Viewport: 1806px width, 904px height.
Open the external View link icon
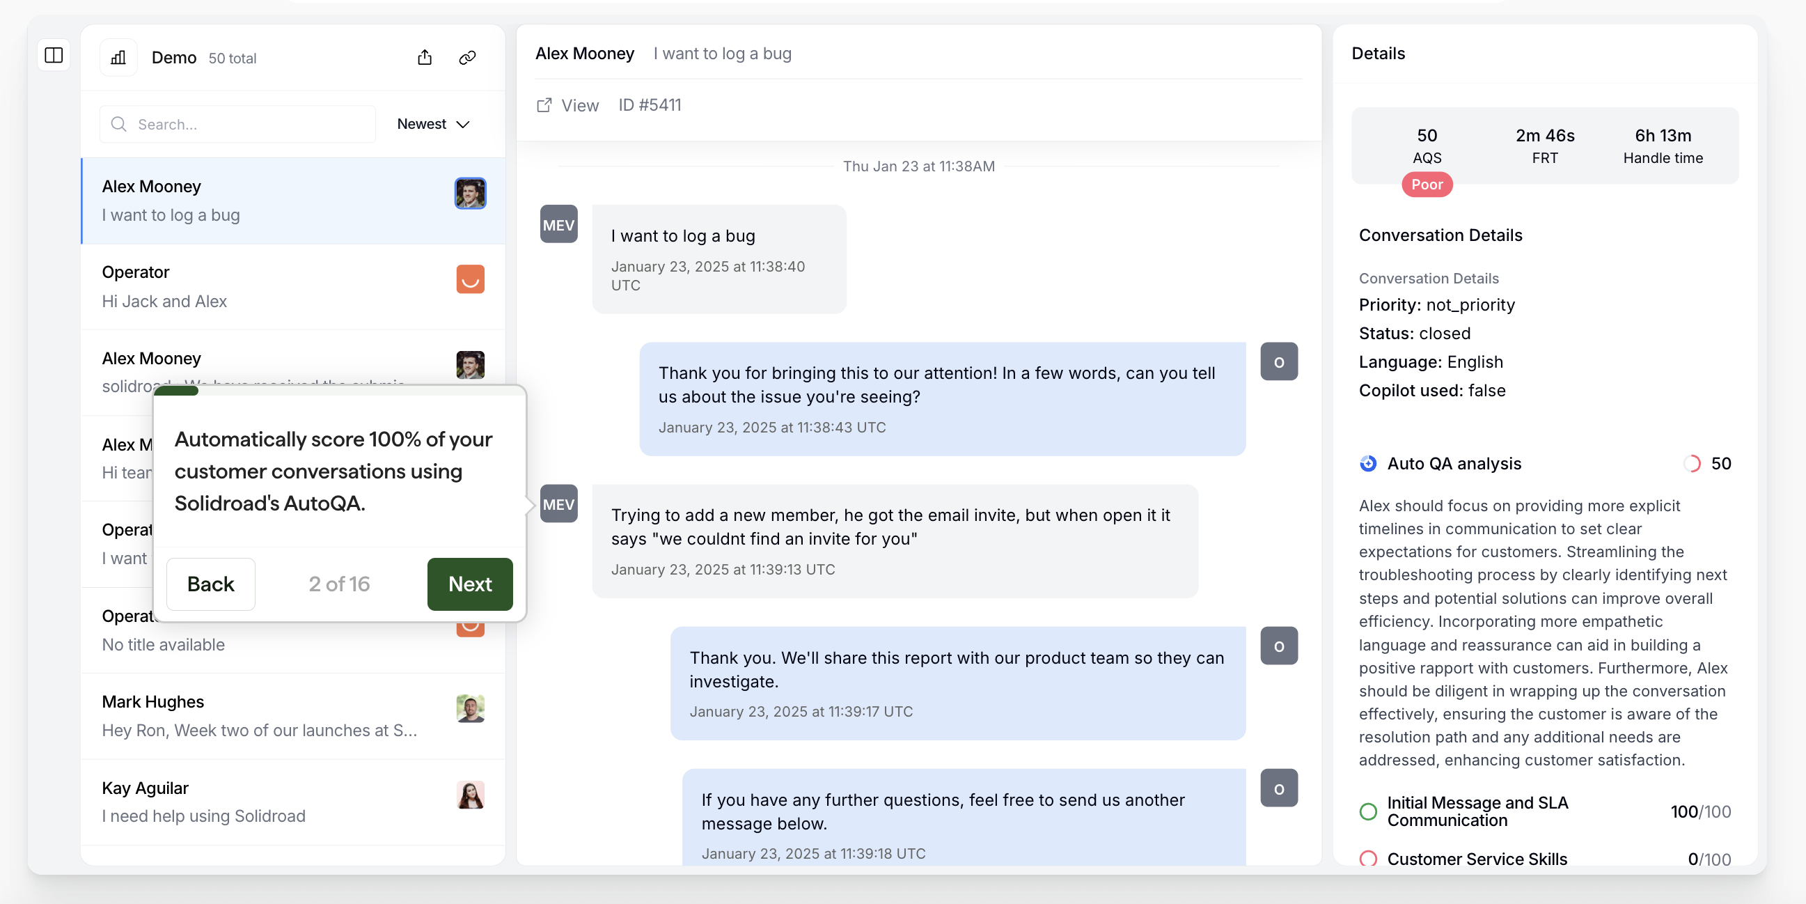click(x=544, y=105)
